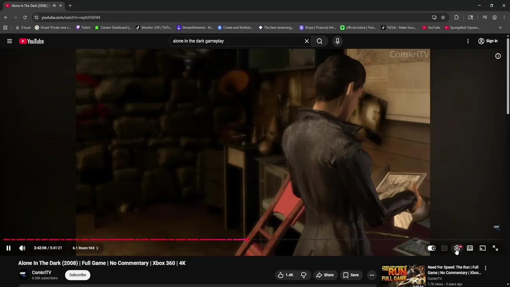510x287 pixels.
Task: Open Stripe Financial Infrastructure bookmark
Action: tap(318, 28)
